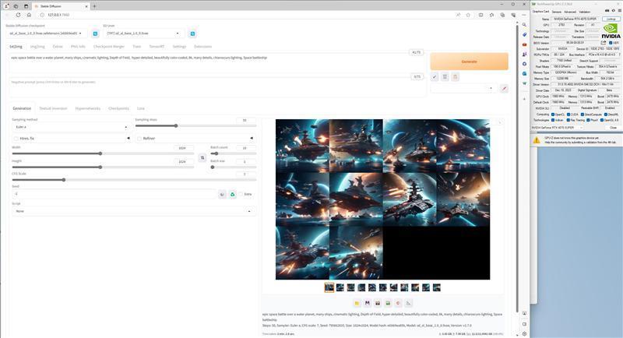Open the images output folder icon
Viewport: 623px width, 338px height.
pyautogui.click(x=357, y=303)
